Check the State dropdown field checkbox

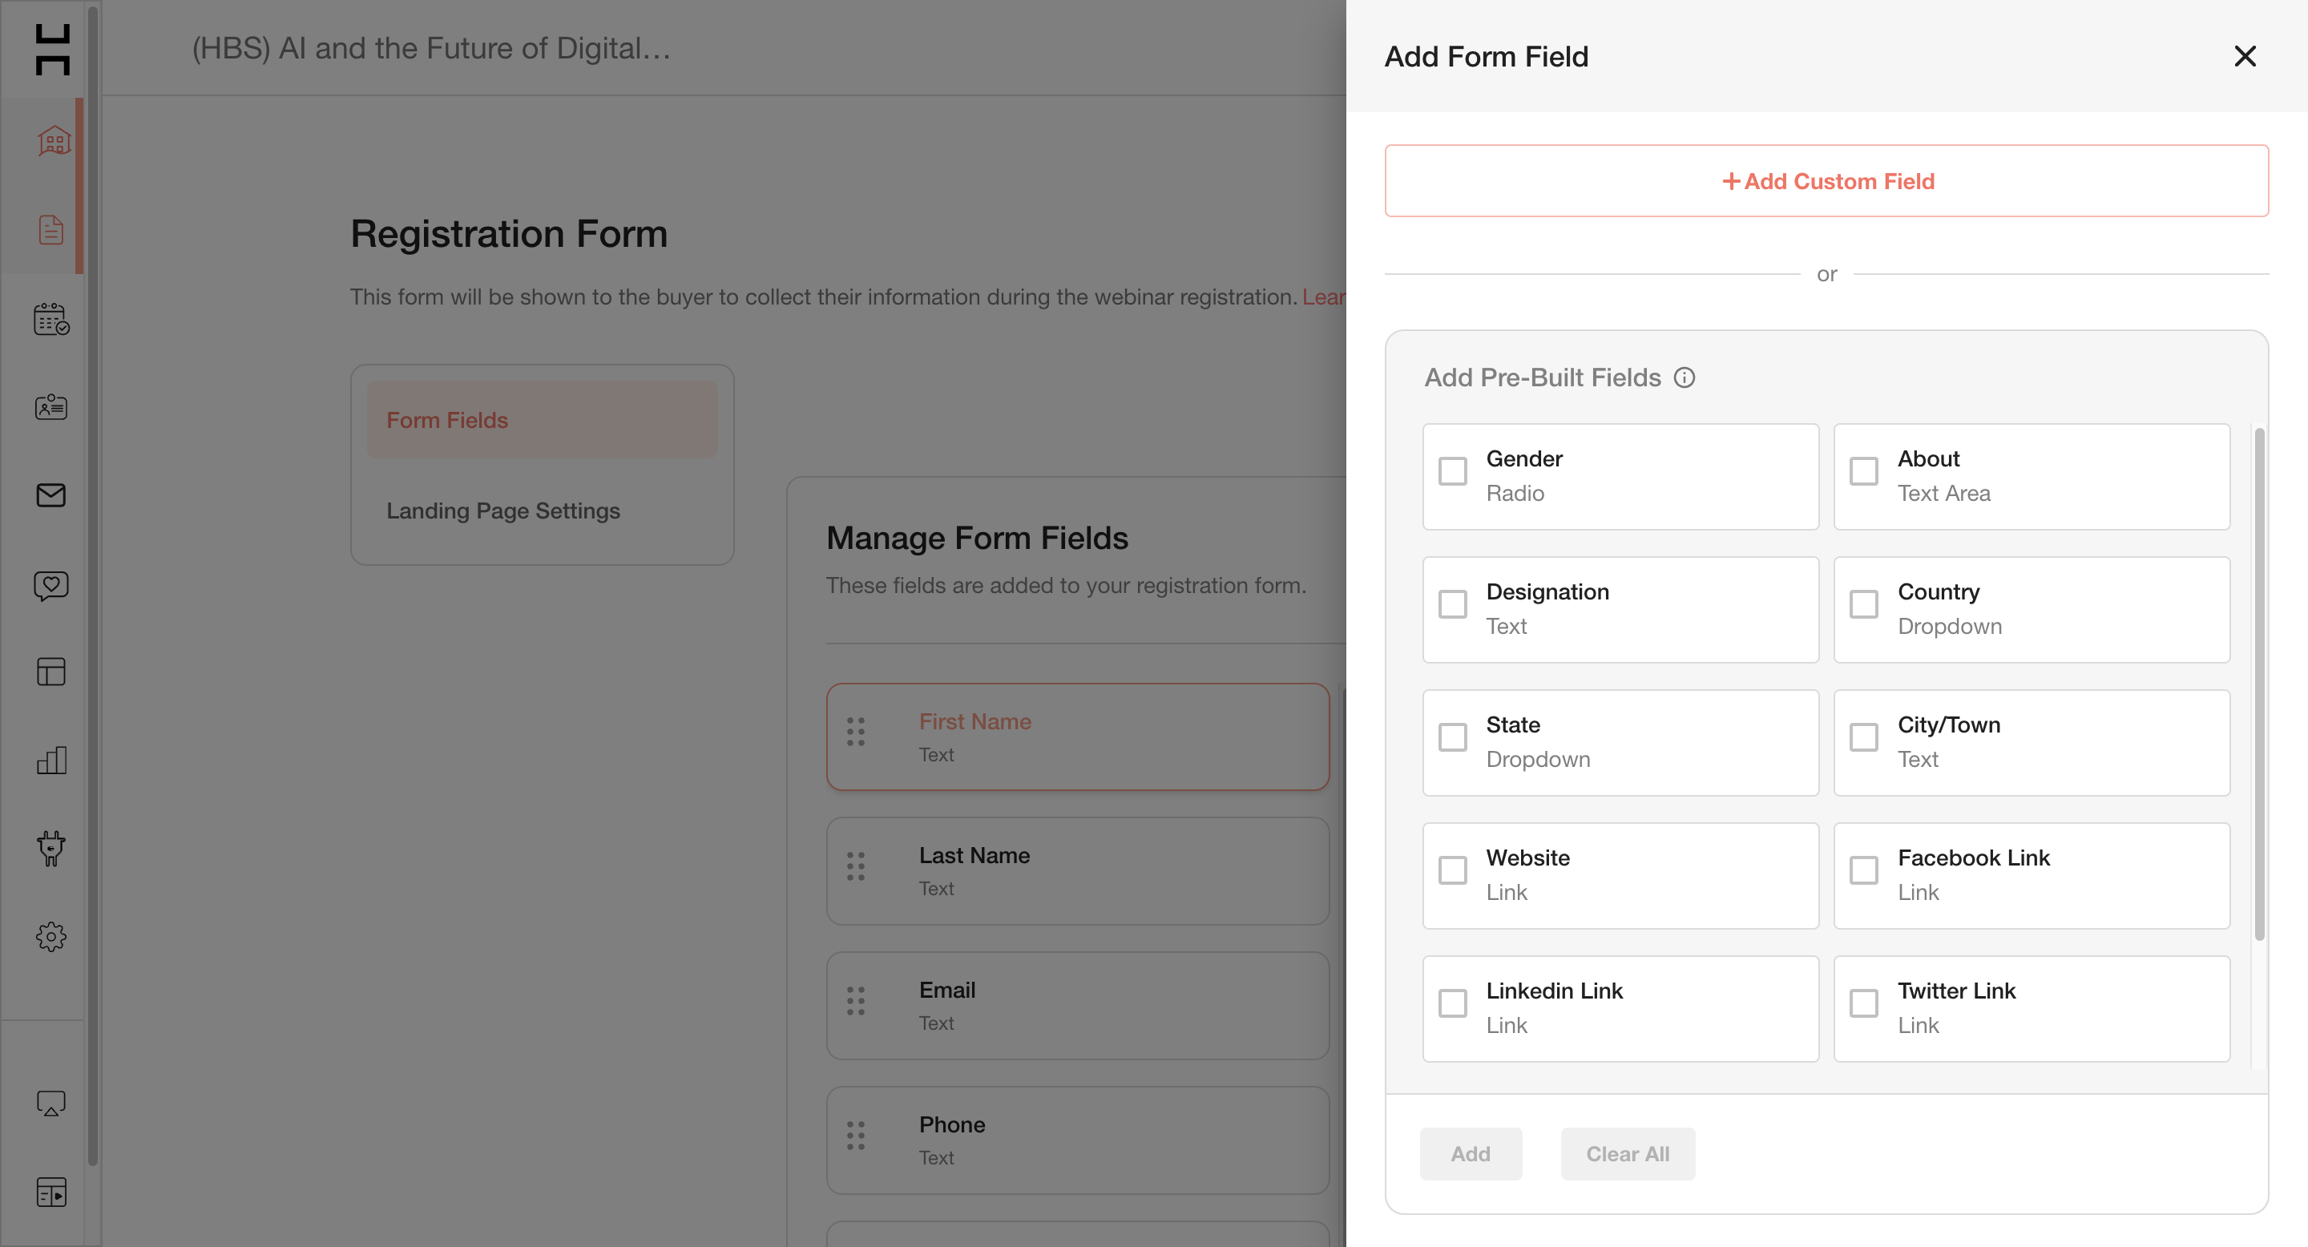click(1452, 737)
